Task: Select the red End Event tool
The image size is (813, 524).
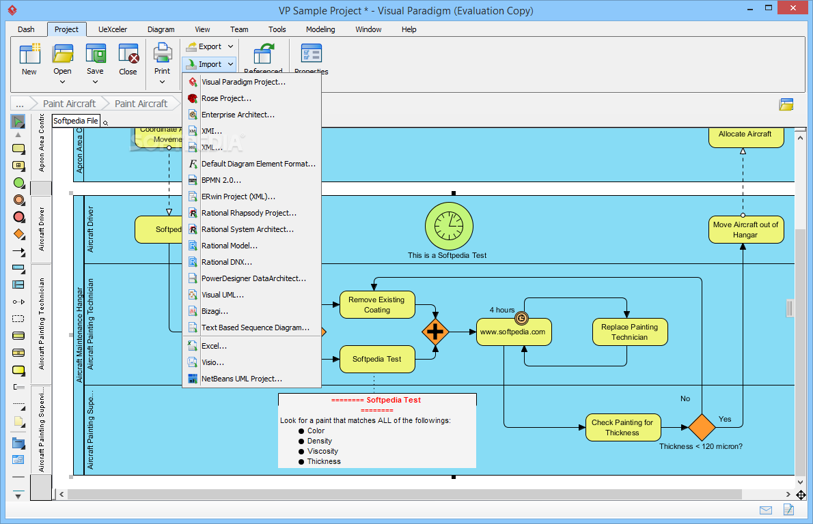Action: click(18, 217)
